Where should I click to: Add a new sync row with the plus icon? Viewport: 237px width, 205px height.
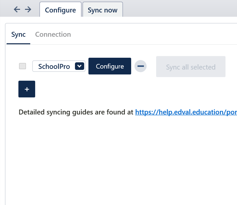pyautogui.click(x=27, y=89)
